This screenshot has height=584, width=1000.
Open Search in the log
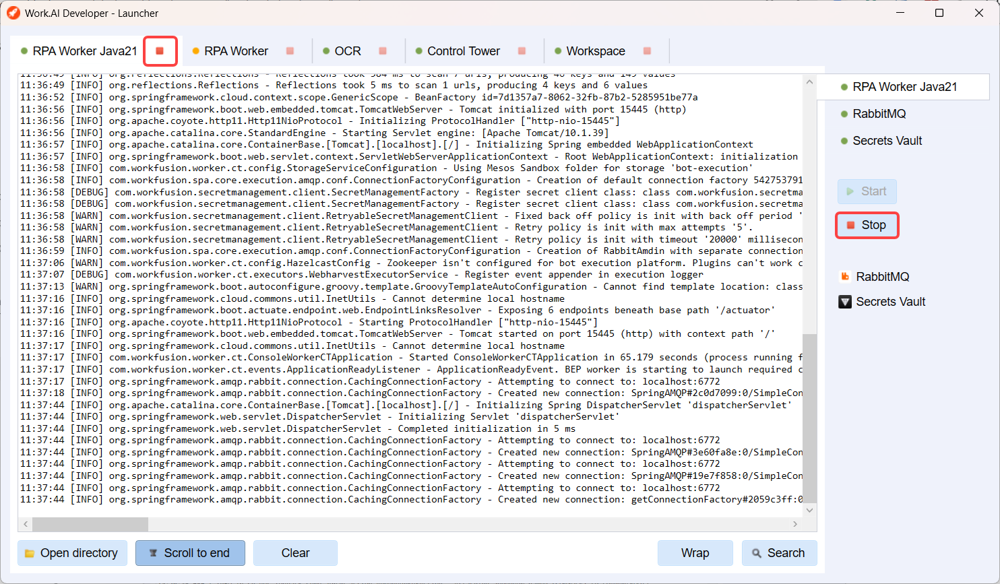click(779, 553)
